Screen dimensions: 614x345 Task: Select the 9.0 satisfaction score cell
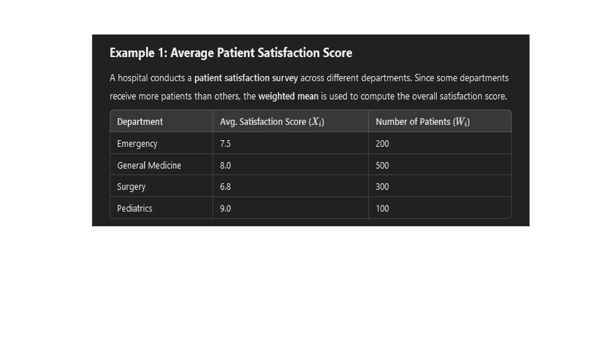click(225, 208)
